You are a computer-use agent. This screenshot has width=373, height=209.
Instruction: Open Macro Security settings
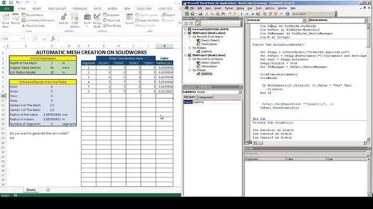[33, 26]
